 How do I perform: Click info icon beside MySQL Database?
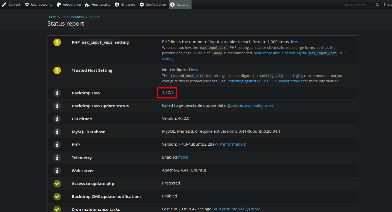click(x=57, y=132)
